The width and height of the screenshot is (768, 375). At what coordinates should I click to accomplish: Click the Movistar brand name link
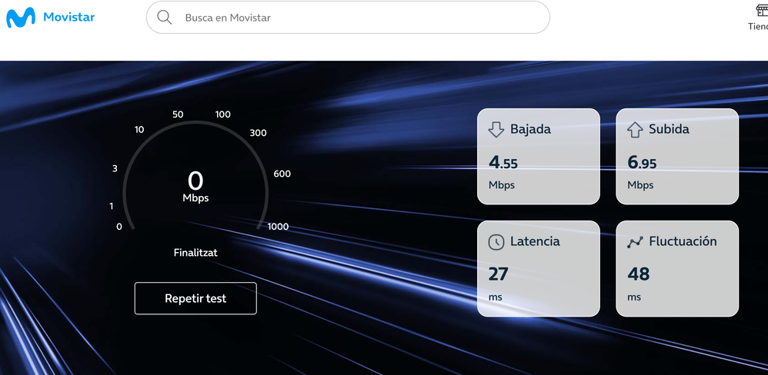click(69, 17)
